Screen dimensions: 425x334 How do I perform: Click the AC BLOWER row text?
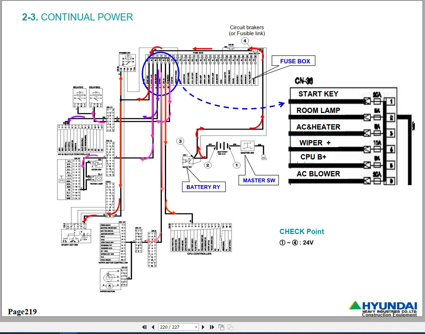(x=318, y=174)
